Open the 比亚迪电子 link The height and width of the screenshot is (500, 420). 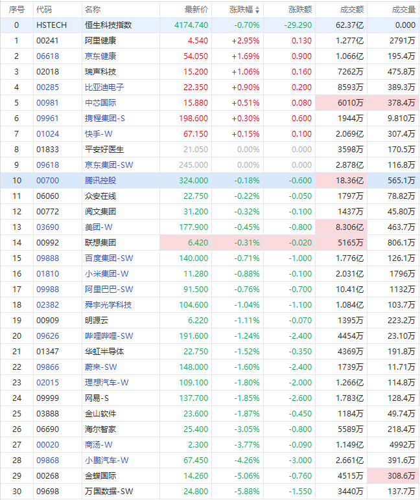click(x=104, y=87)
